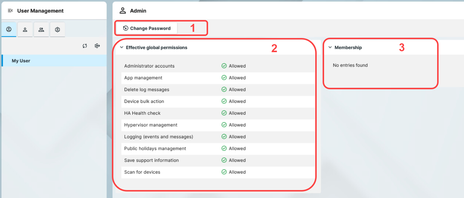Select the HA Health check row
This screenshot has height=198, width=464.
click(142, 113)
